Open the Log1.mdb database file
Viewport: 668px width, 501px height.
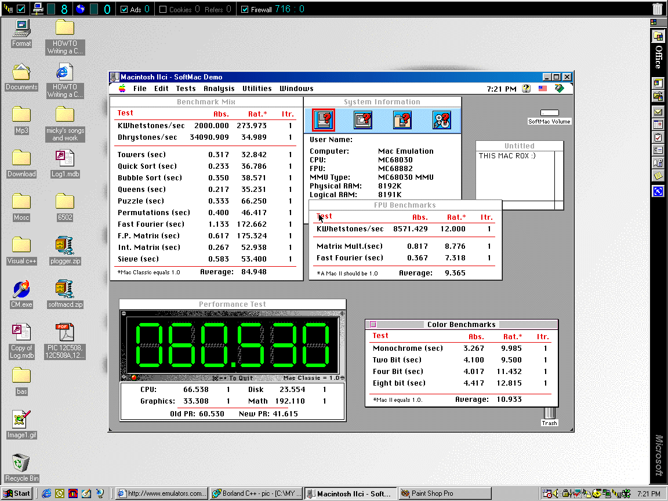(x=65, y=159)
